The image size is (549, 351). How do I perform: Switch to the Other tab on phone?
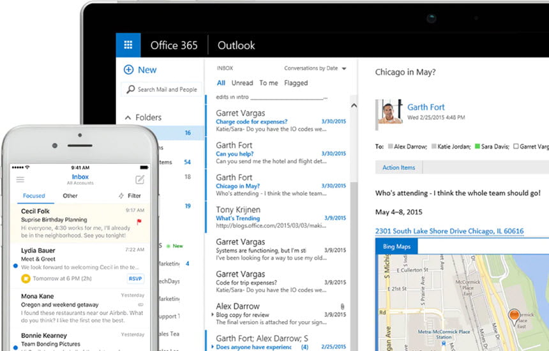[x=70, y=196]
